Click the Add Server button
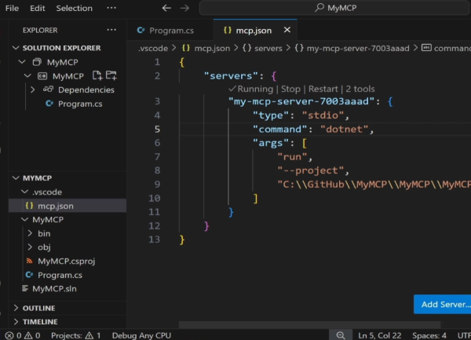The width and height of the screenshot is (471, 340). pos(443,304)
